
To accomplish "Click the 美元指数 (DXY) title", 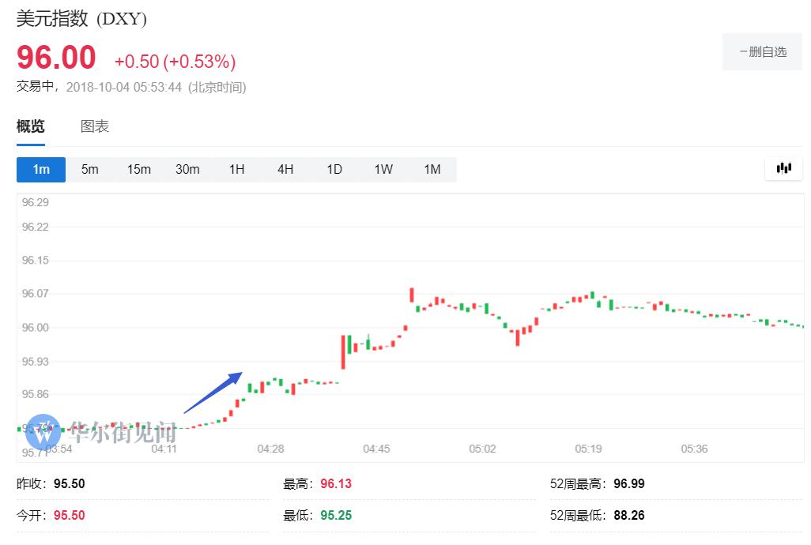I will (82, 19).
